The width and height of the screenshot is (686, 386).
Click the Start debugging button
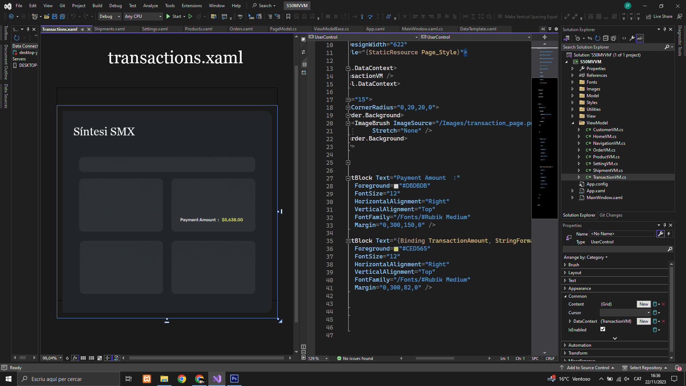(173, 16)
